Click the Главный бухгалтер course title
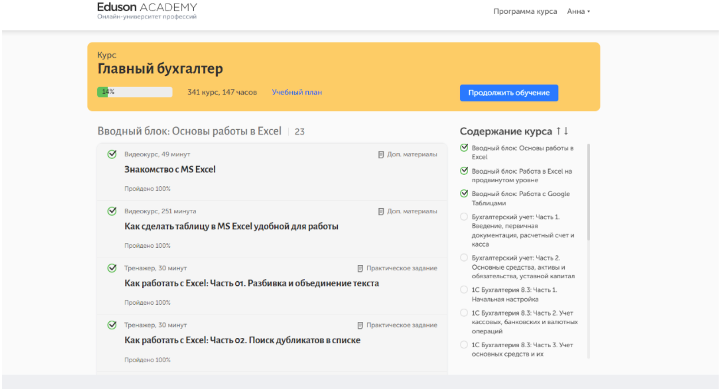 point(160,68)
